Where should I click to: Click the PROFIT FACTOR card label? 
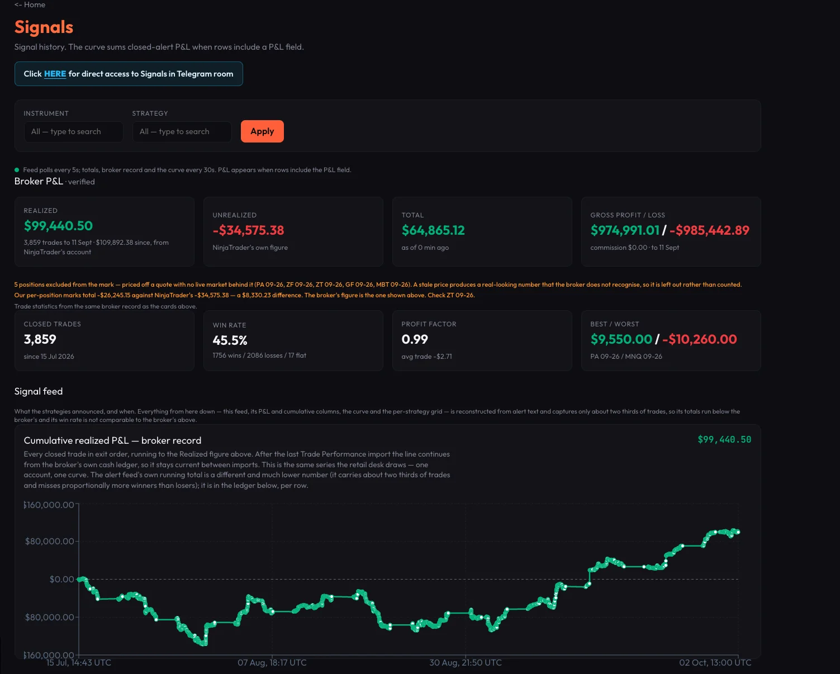point(429,324)
